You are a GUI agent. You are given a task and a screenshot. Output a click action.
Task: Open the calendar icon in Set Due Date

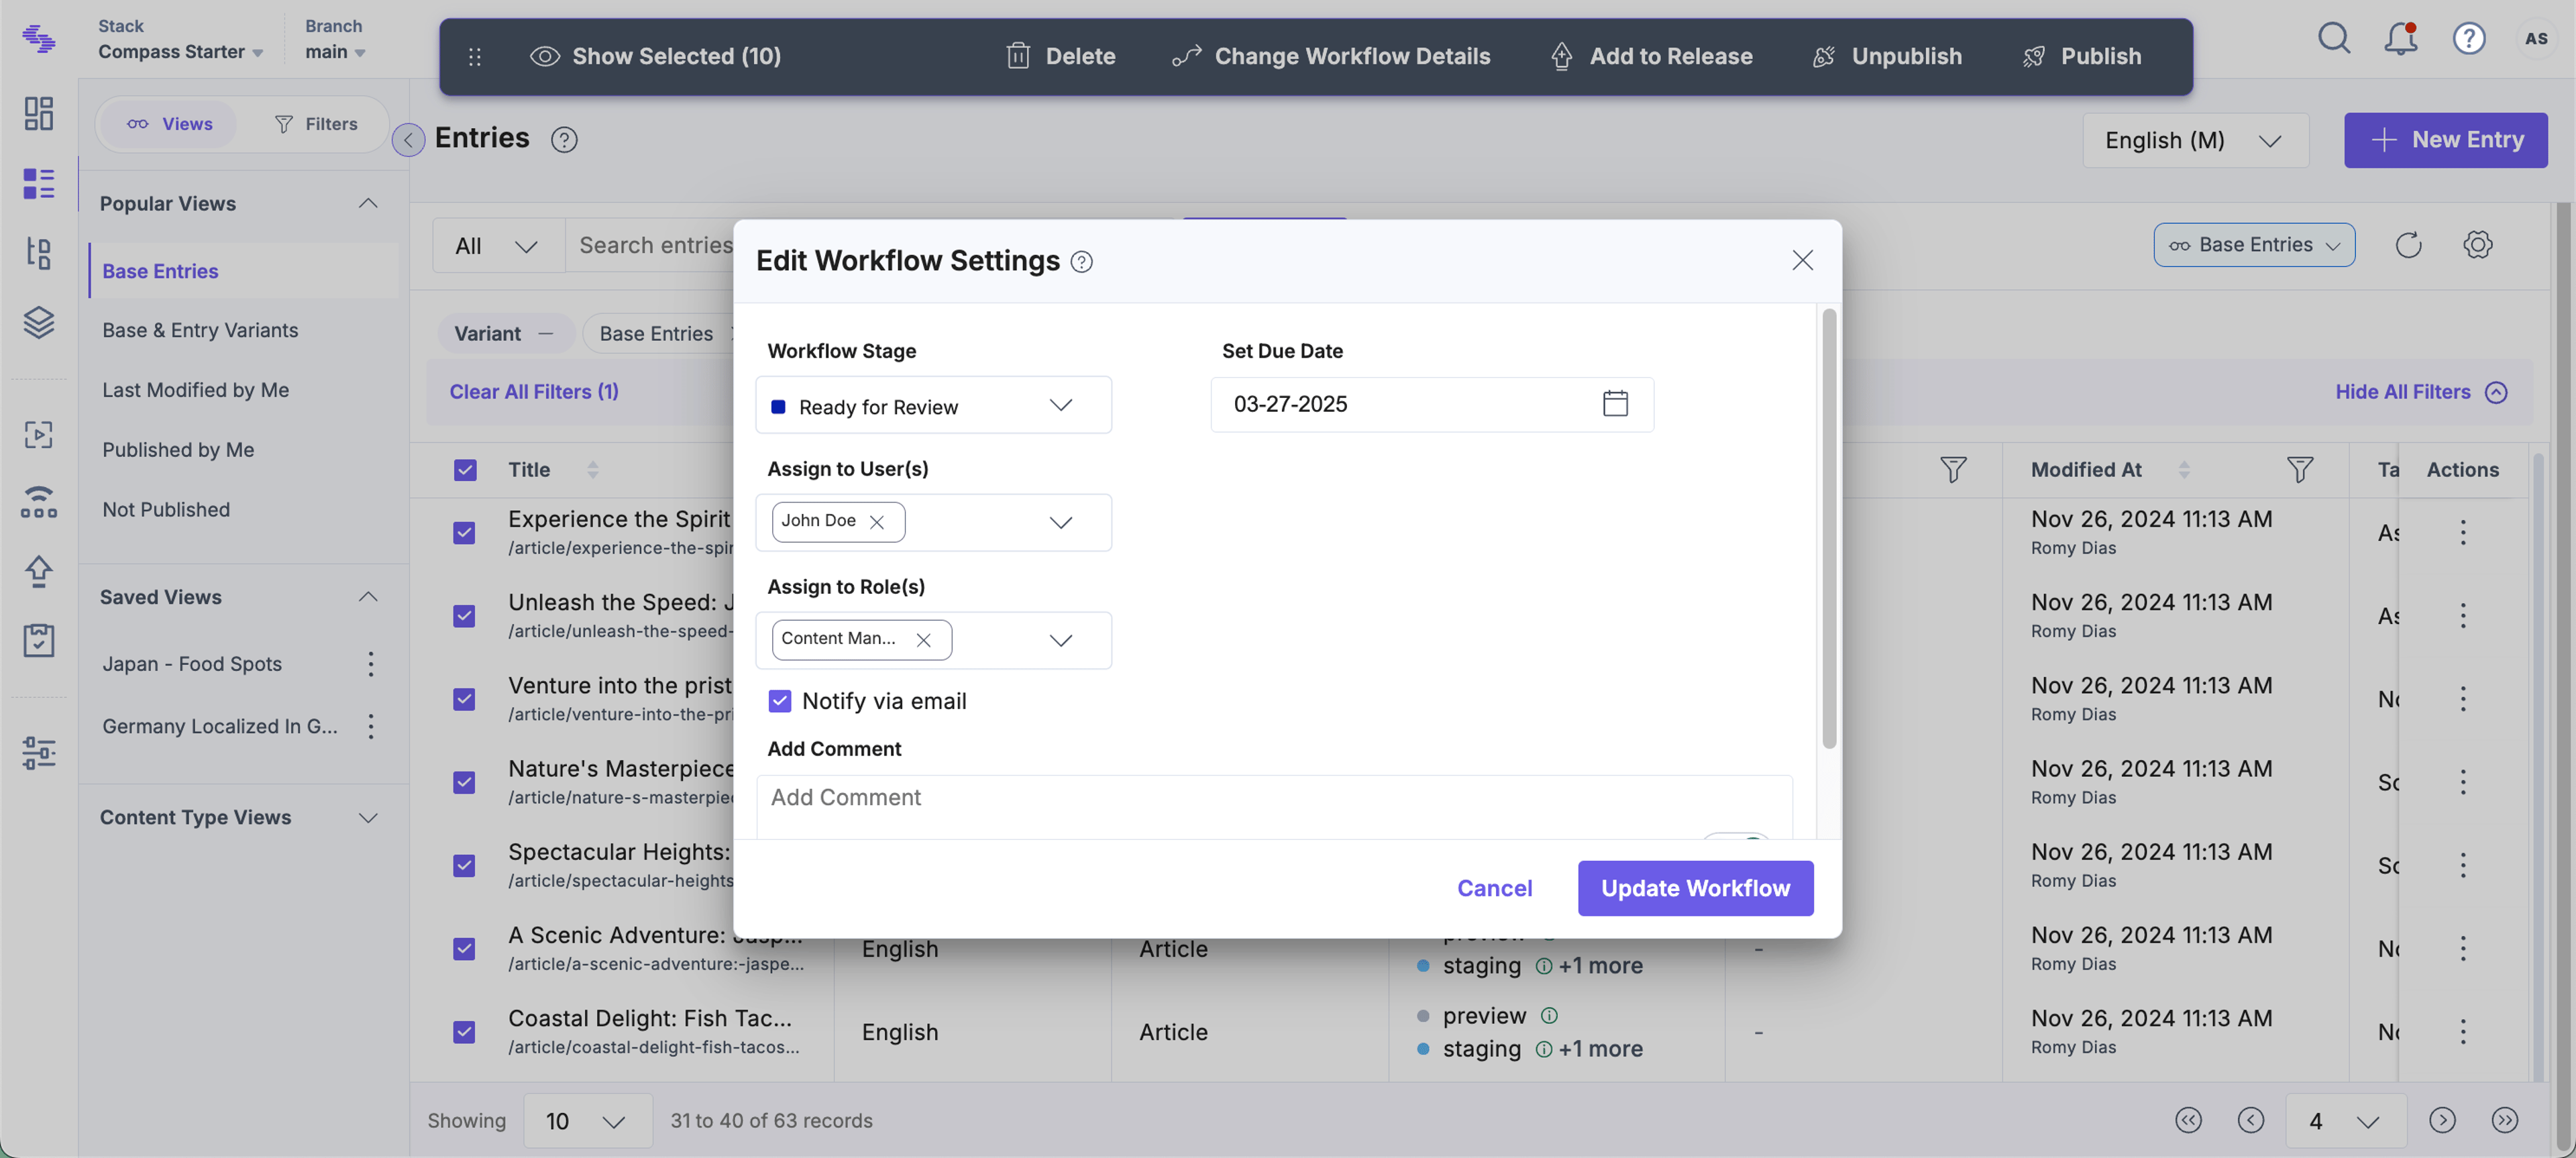pos(1615,403)
